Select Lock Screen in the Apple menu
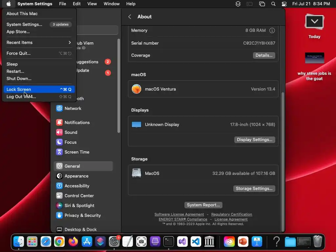This screenshot has height=252, width=336. point(39,89)
